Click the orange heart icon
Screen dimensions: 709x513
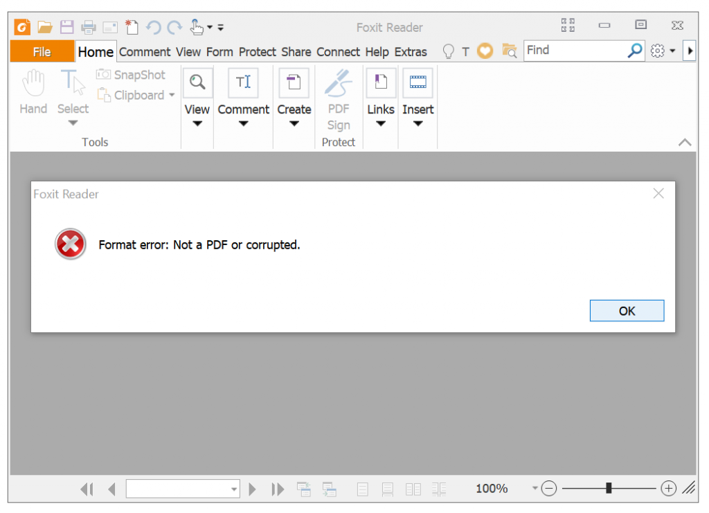(x=485, y=51)
